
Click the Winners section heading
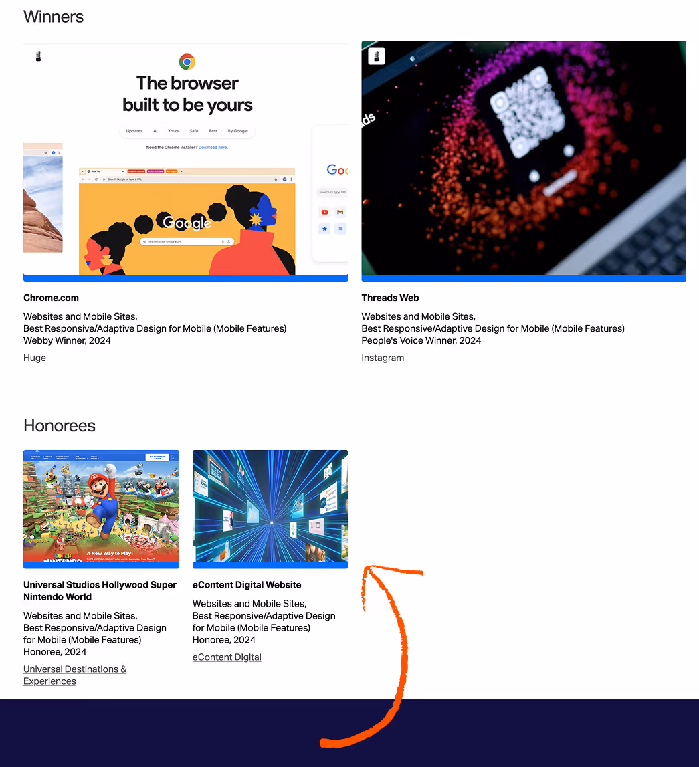click(54, 17)
